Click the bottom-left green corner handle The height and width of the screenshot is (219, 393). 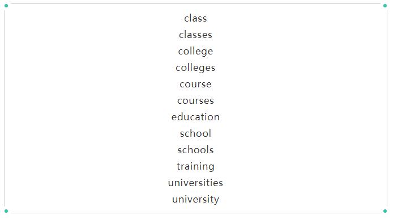(x=6, y=211)
